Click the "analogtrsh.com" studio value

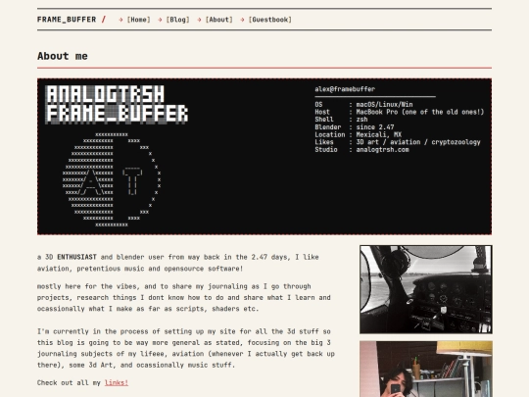pos(383,150)
